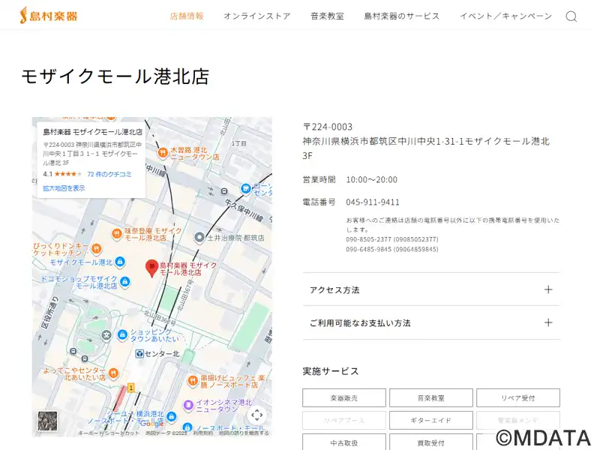Viewport: 600px width, 450px height.
Task: Click the 味奈登庵 restaurant marker
Action: click(116, 233)
